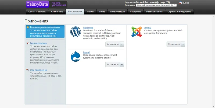Click the панель управления text in the header
215x108 pixels.
tap(59, 4)
